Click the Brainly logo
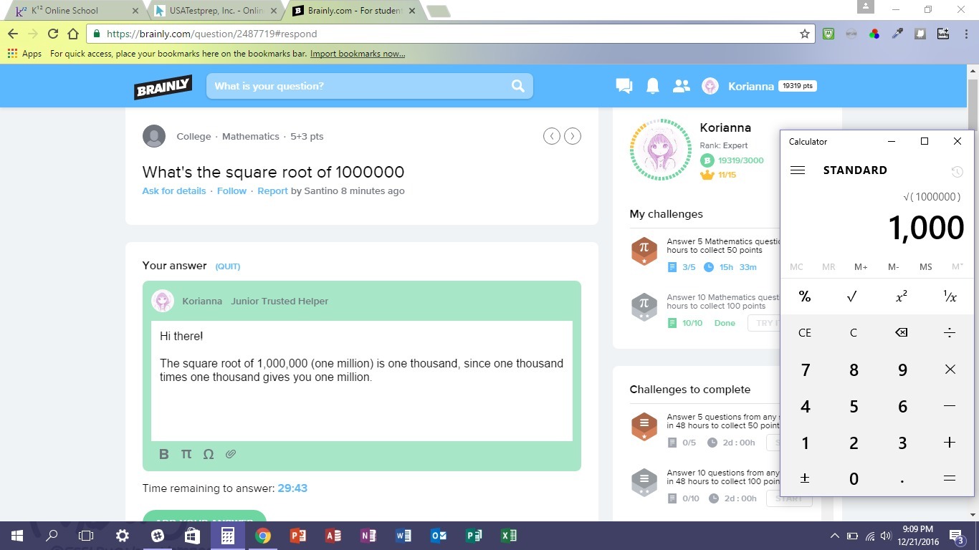979x550 pixels. 163,87
